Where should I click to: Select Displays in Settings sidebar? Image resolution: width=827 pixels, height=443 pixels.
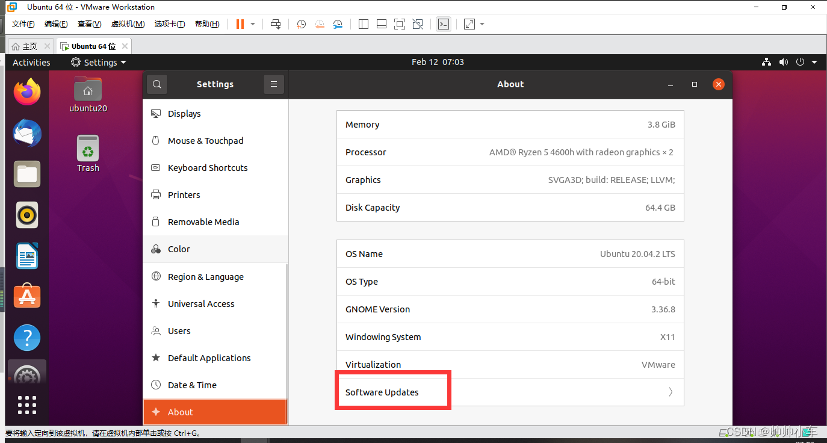coord(215,114)
